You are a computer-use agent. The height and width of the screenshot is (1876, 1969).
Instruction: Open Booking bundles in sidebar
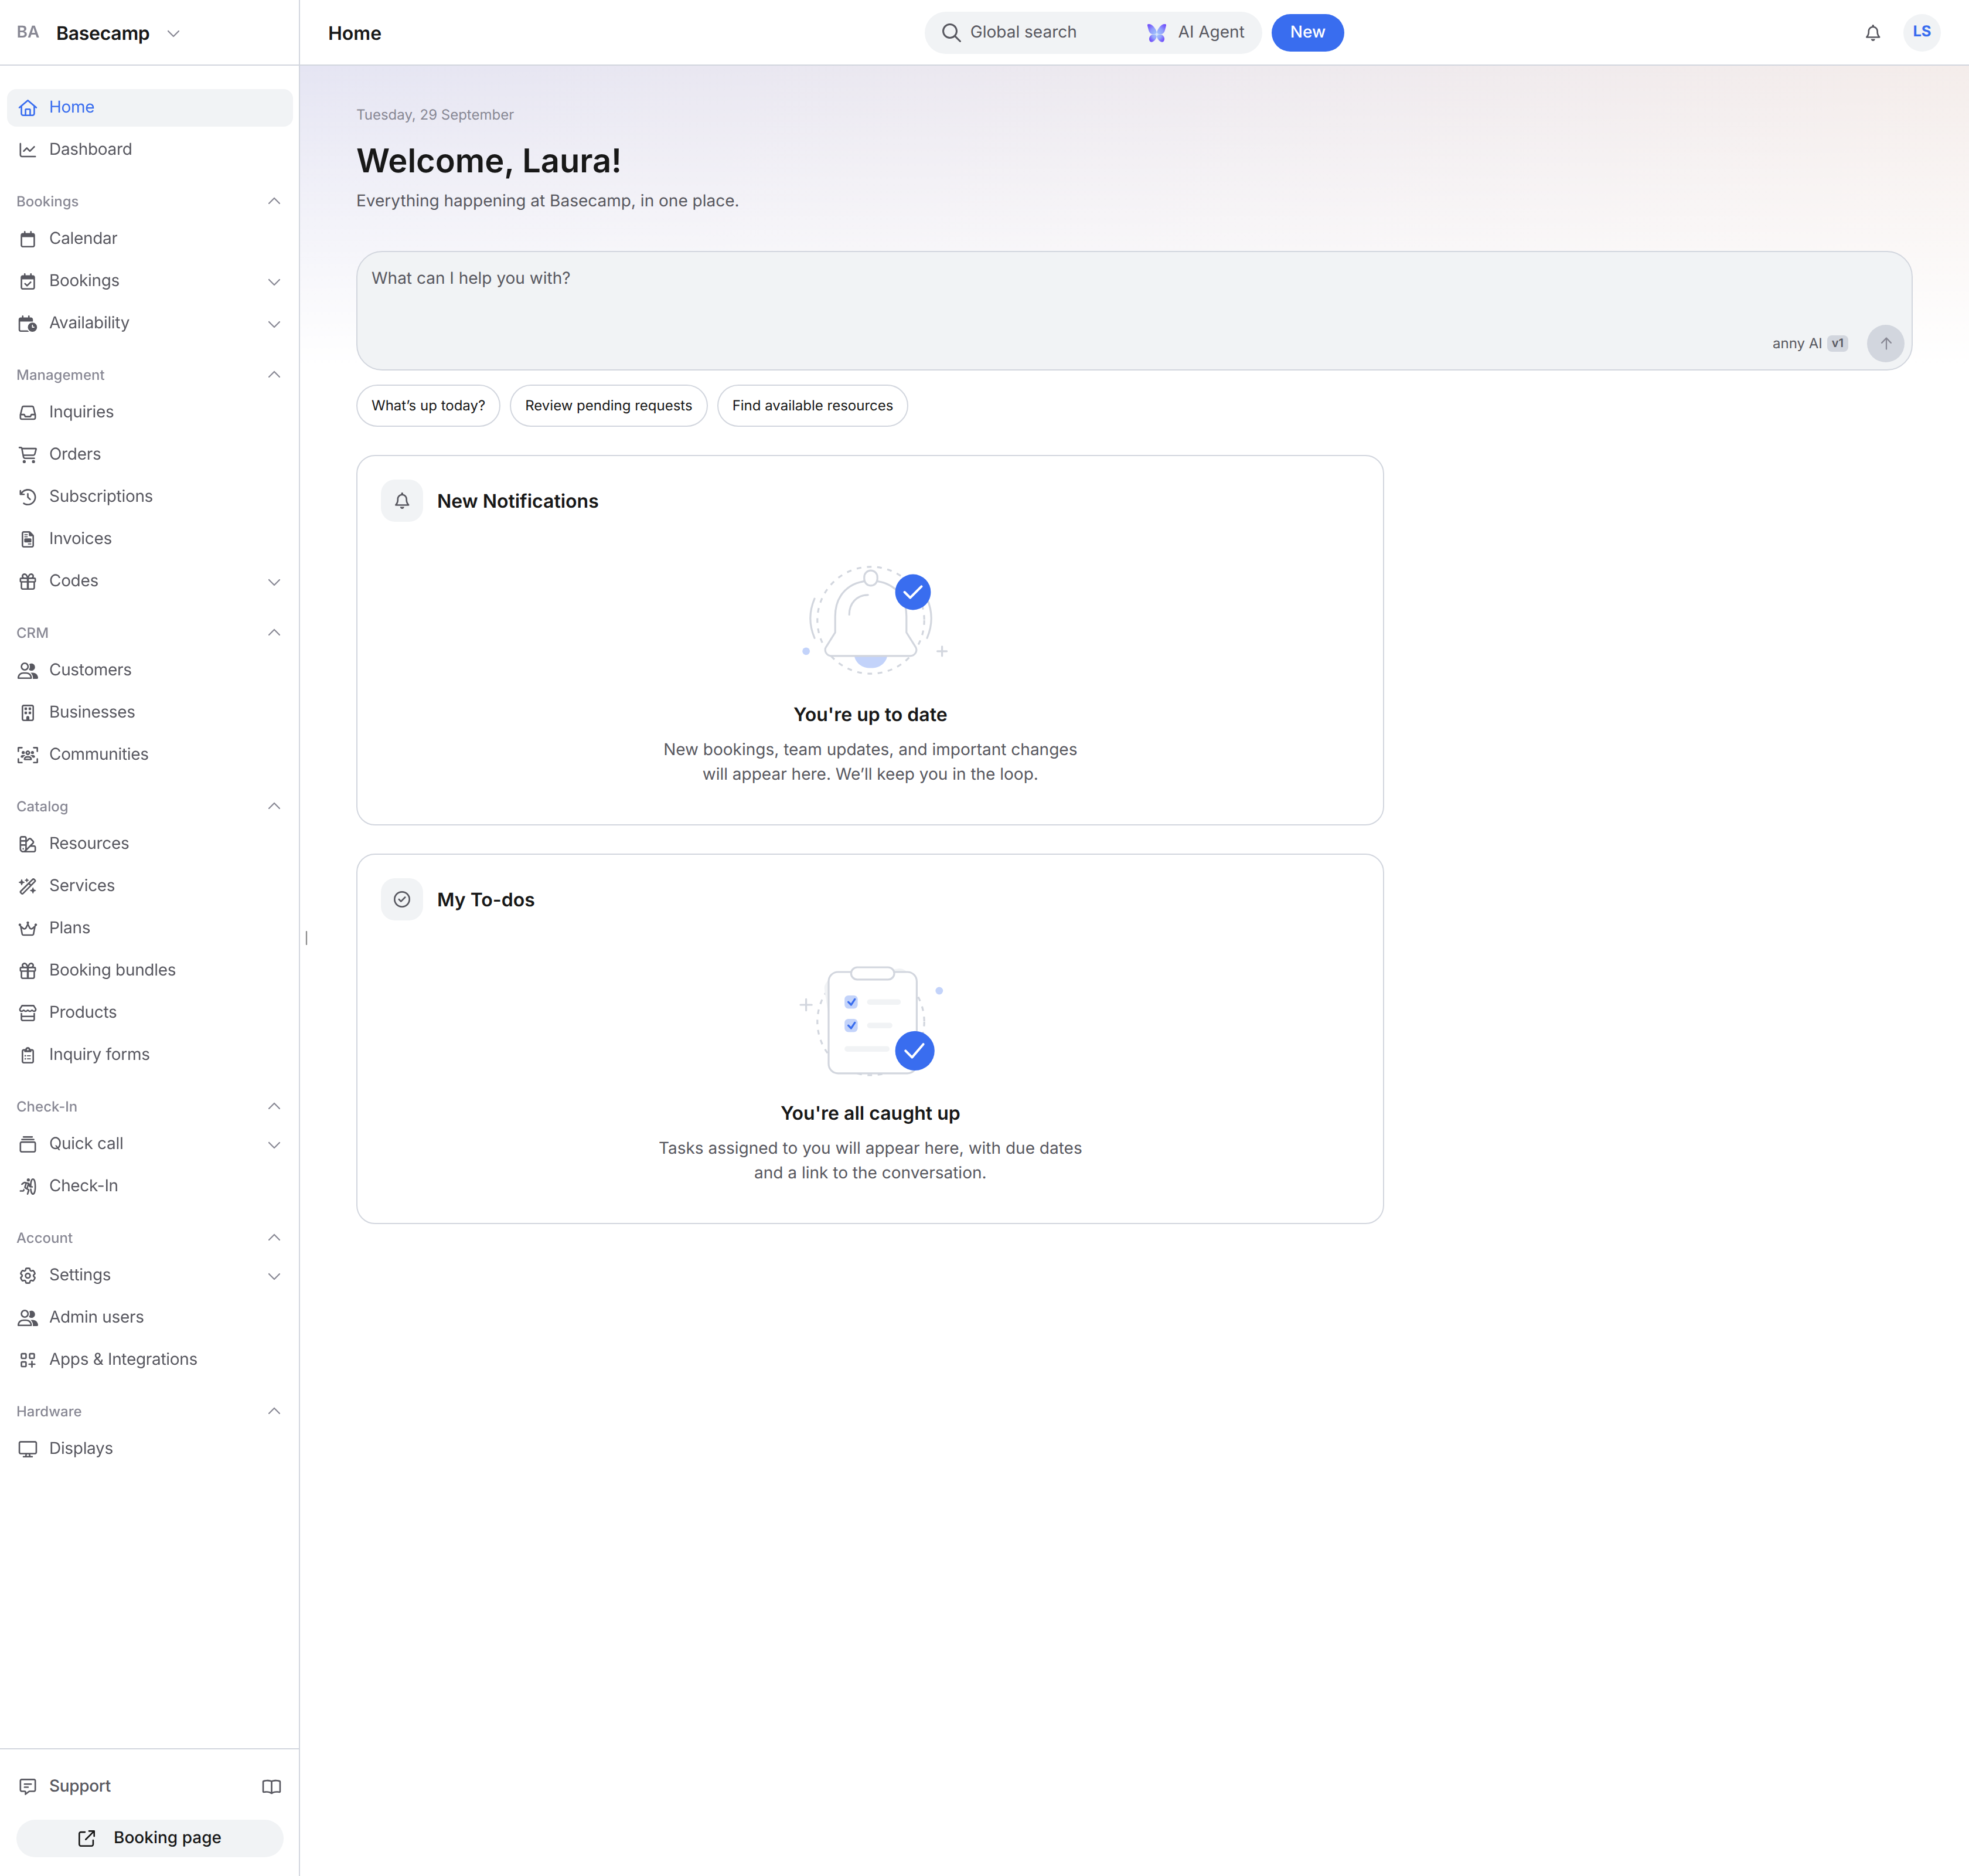pos(150,970)
